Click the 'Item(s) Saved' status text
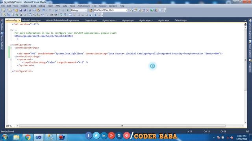 coord(7,132)
